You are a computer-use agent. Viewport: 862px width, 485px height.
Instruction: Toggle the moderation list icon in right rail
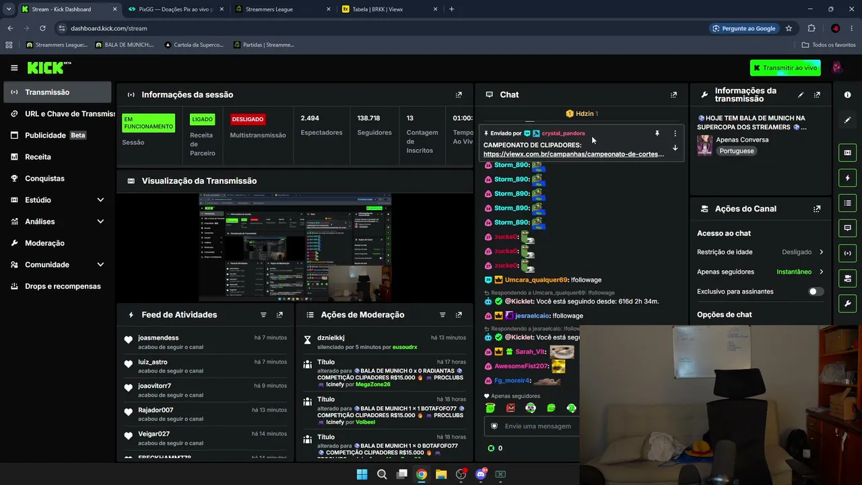click(847, 203)
